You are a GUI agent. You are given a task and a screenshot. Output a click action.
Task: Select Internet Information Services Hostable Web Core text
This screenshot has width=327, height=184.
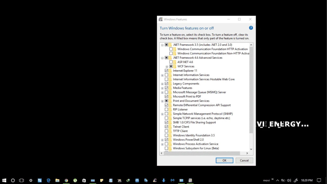click(204, 79)
